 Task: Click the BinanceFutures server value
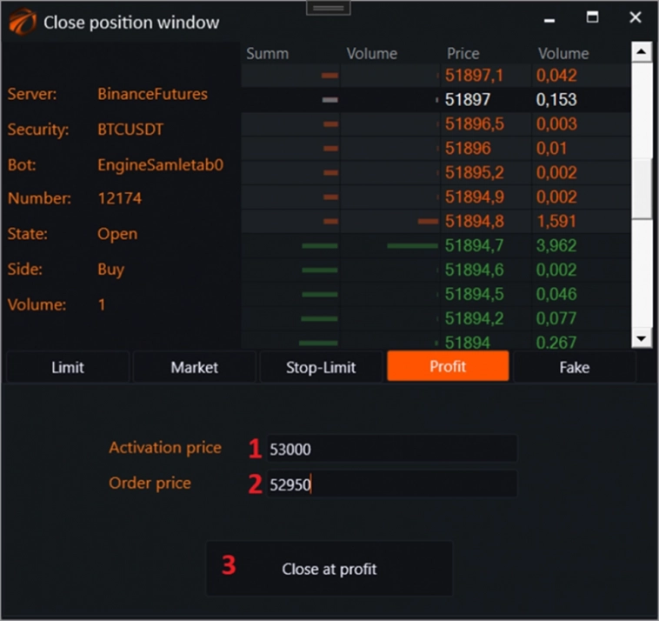coord(152,94)
